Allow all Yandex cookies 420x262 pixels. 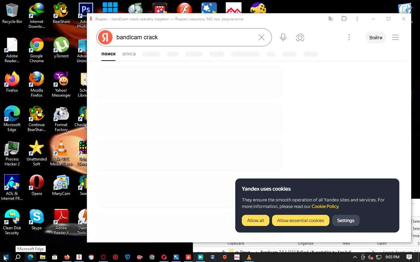click(255, 220)
